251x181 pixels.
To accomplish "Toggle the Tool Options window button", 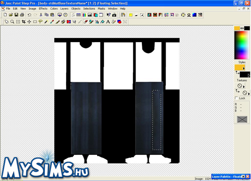I will tap(78, 15).
